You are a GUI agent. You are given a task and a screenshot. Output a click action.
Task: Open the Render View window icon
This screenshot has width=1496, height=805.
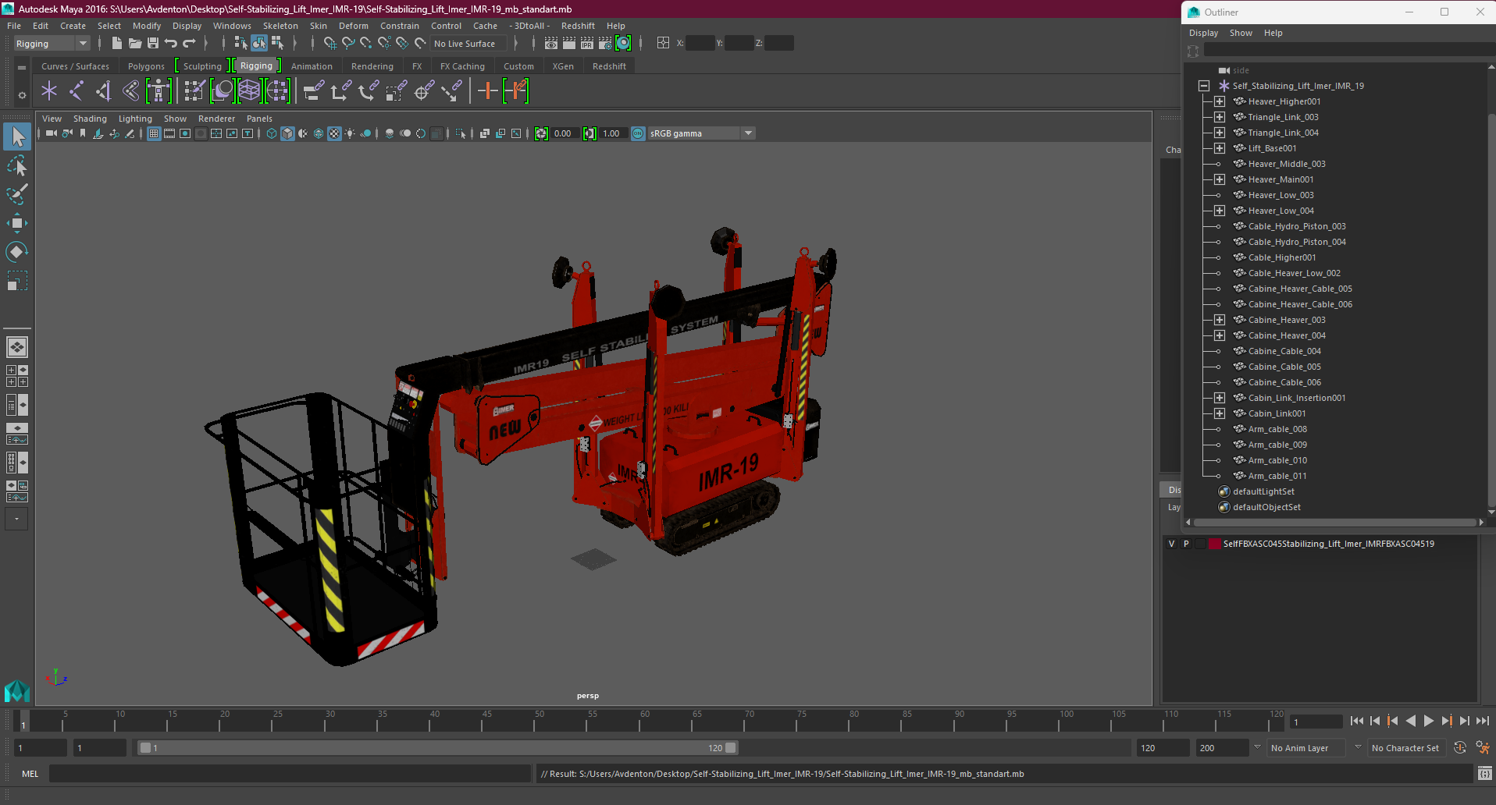pyautogui.click(x=551, y=44)
